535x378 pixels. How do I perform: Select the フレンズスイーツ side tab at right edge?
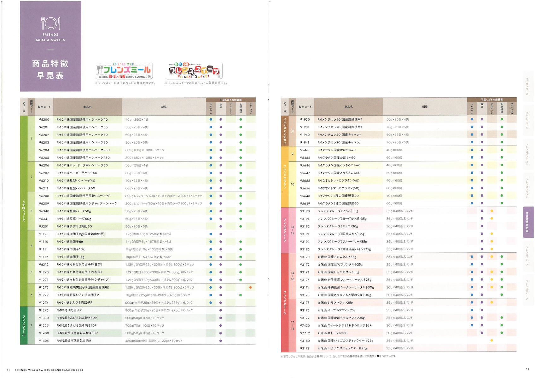click(x=527, y=290)
